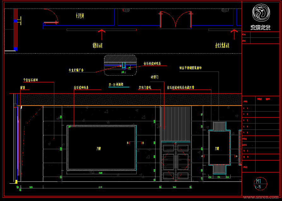Click 广告牌 text inside the small cross-shaped panel
The height and width of the screenshot is (201, 282).
217,149
